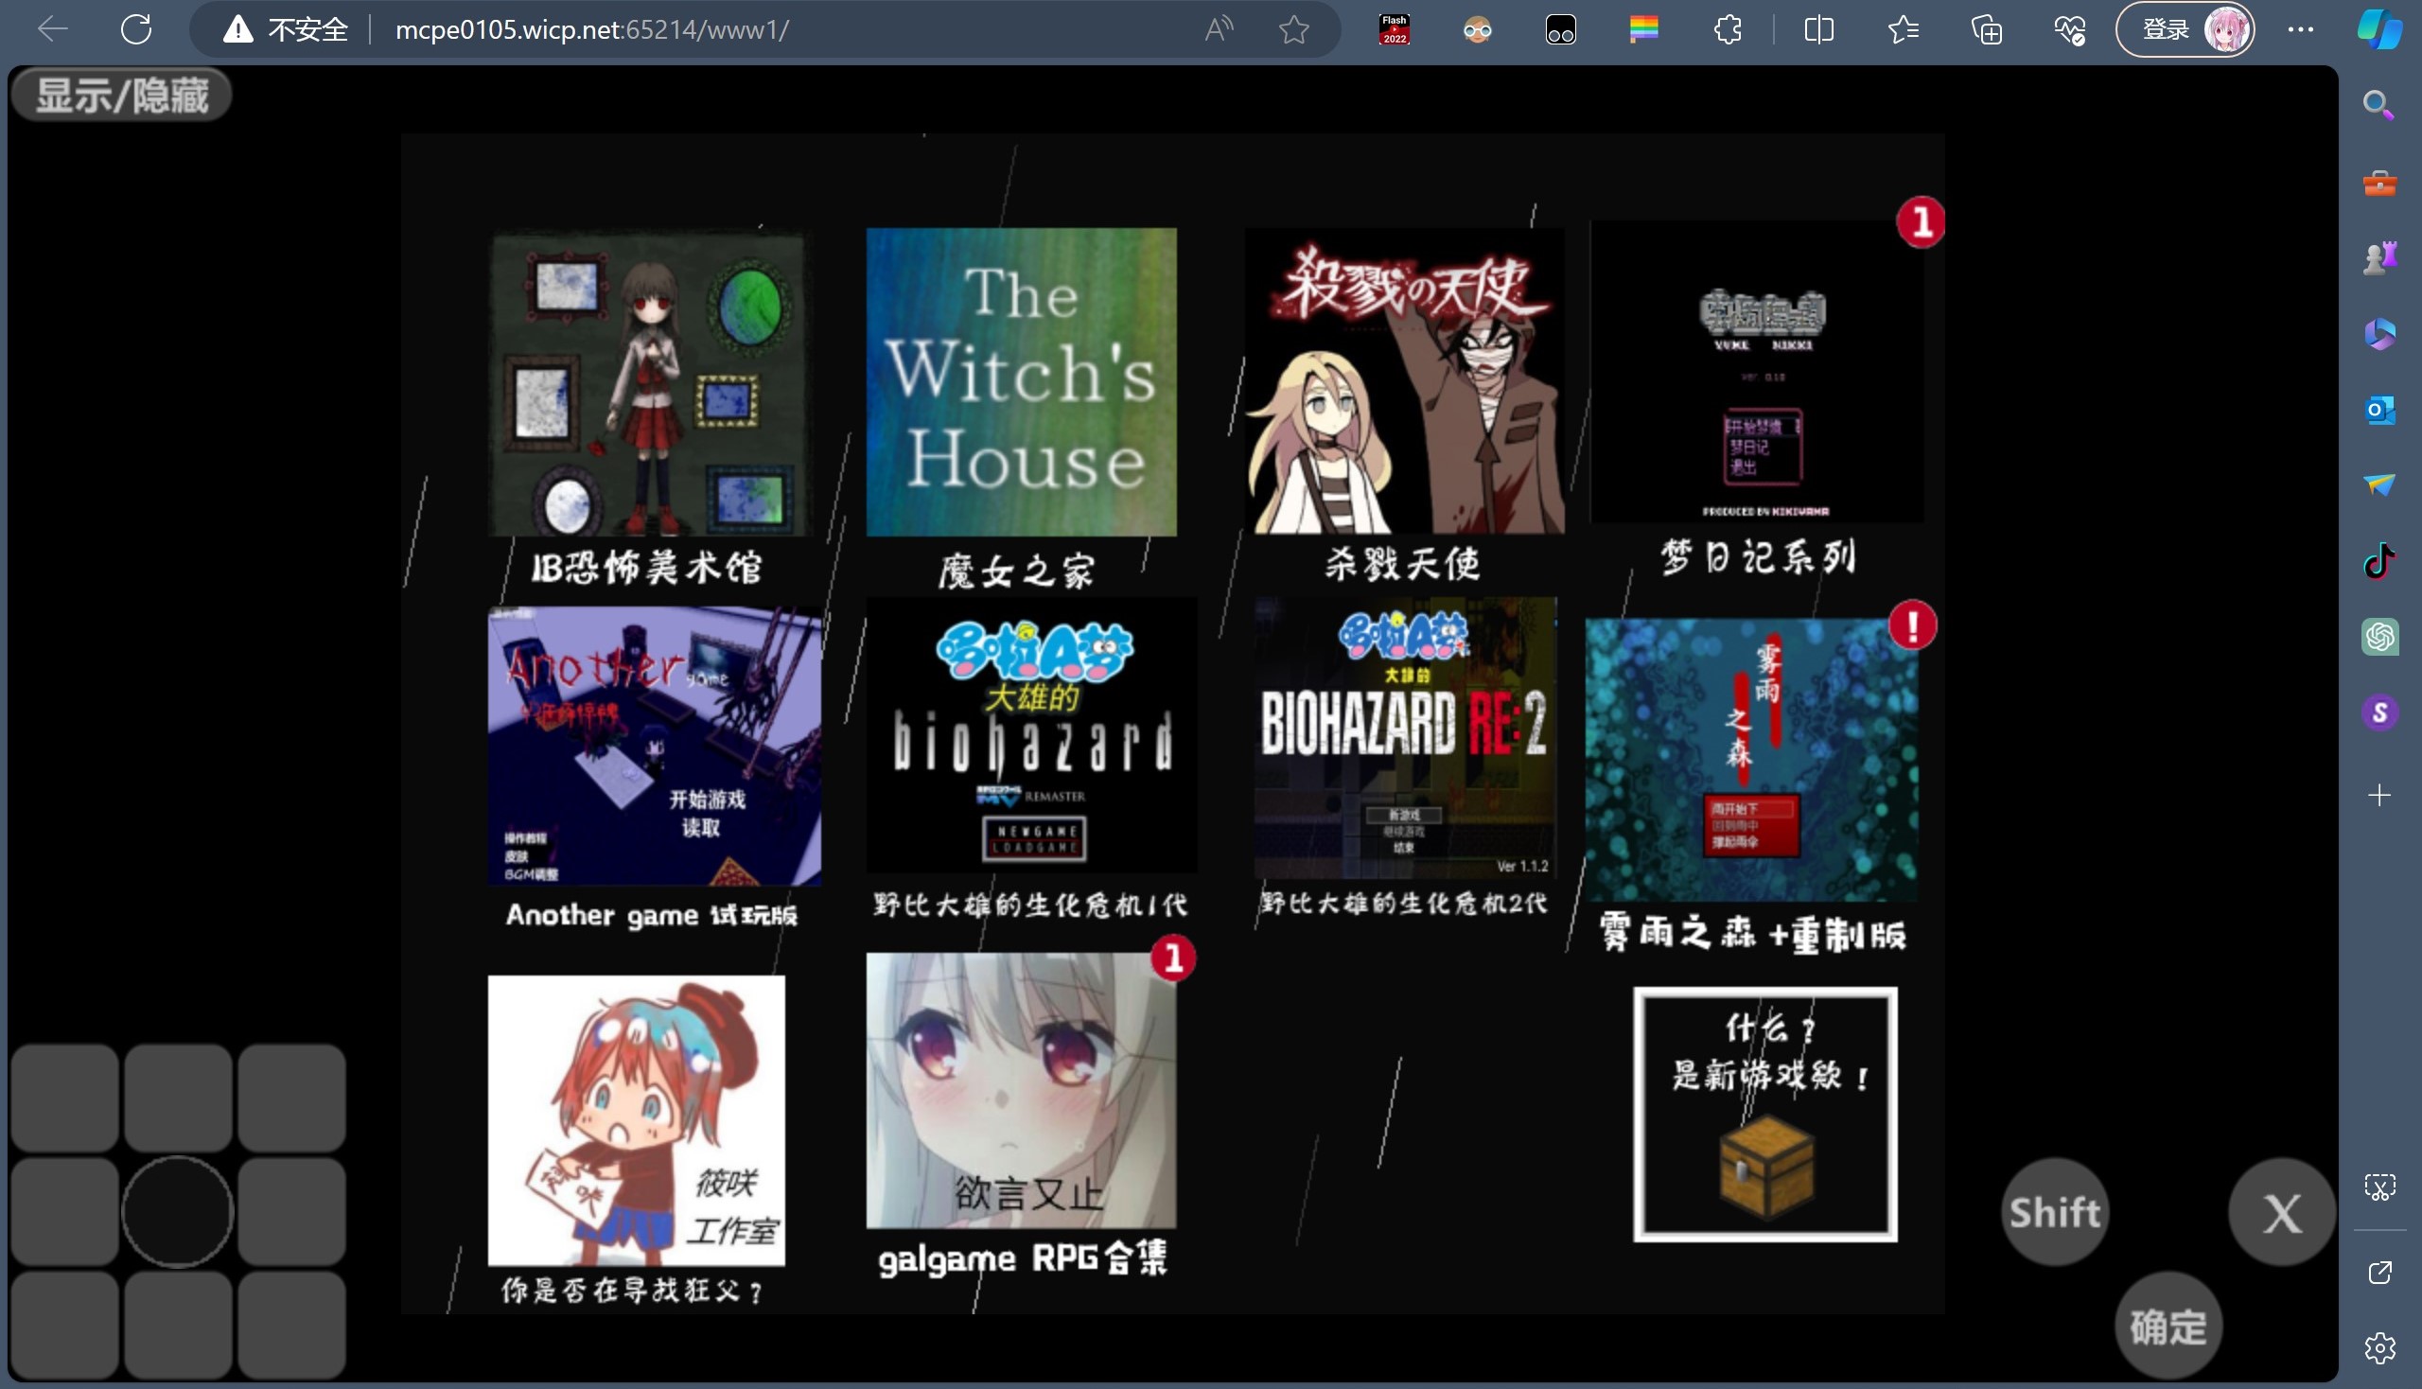Click red badge on galgame thumbnail

point(1173,958)
